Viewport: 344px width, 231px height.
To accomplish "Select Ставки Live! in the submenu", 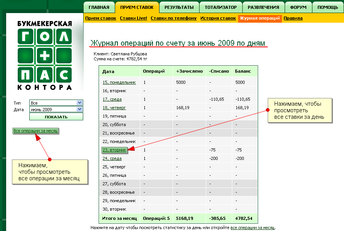I will (134, 18).
